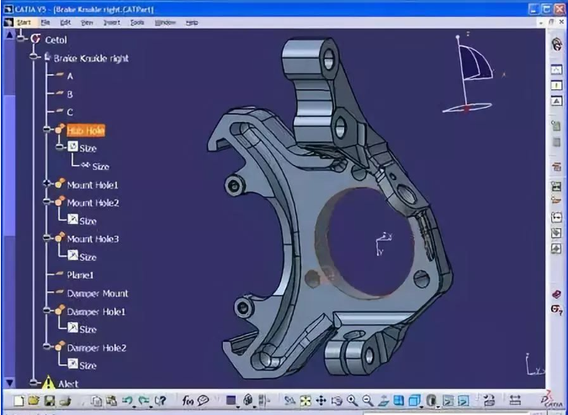Screen dimensions: 568x415
Task: Click the Copy icon
Action: click(x=97, y=401)
